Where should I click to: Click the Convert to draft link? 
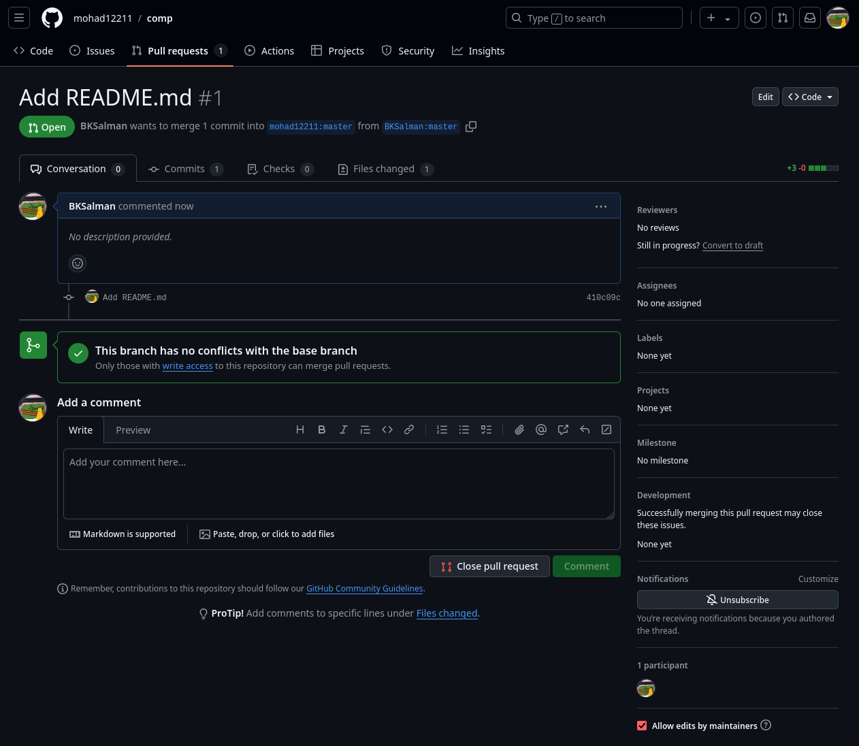coord(732,246)
